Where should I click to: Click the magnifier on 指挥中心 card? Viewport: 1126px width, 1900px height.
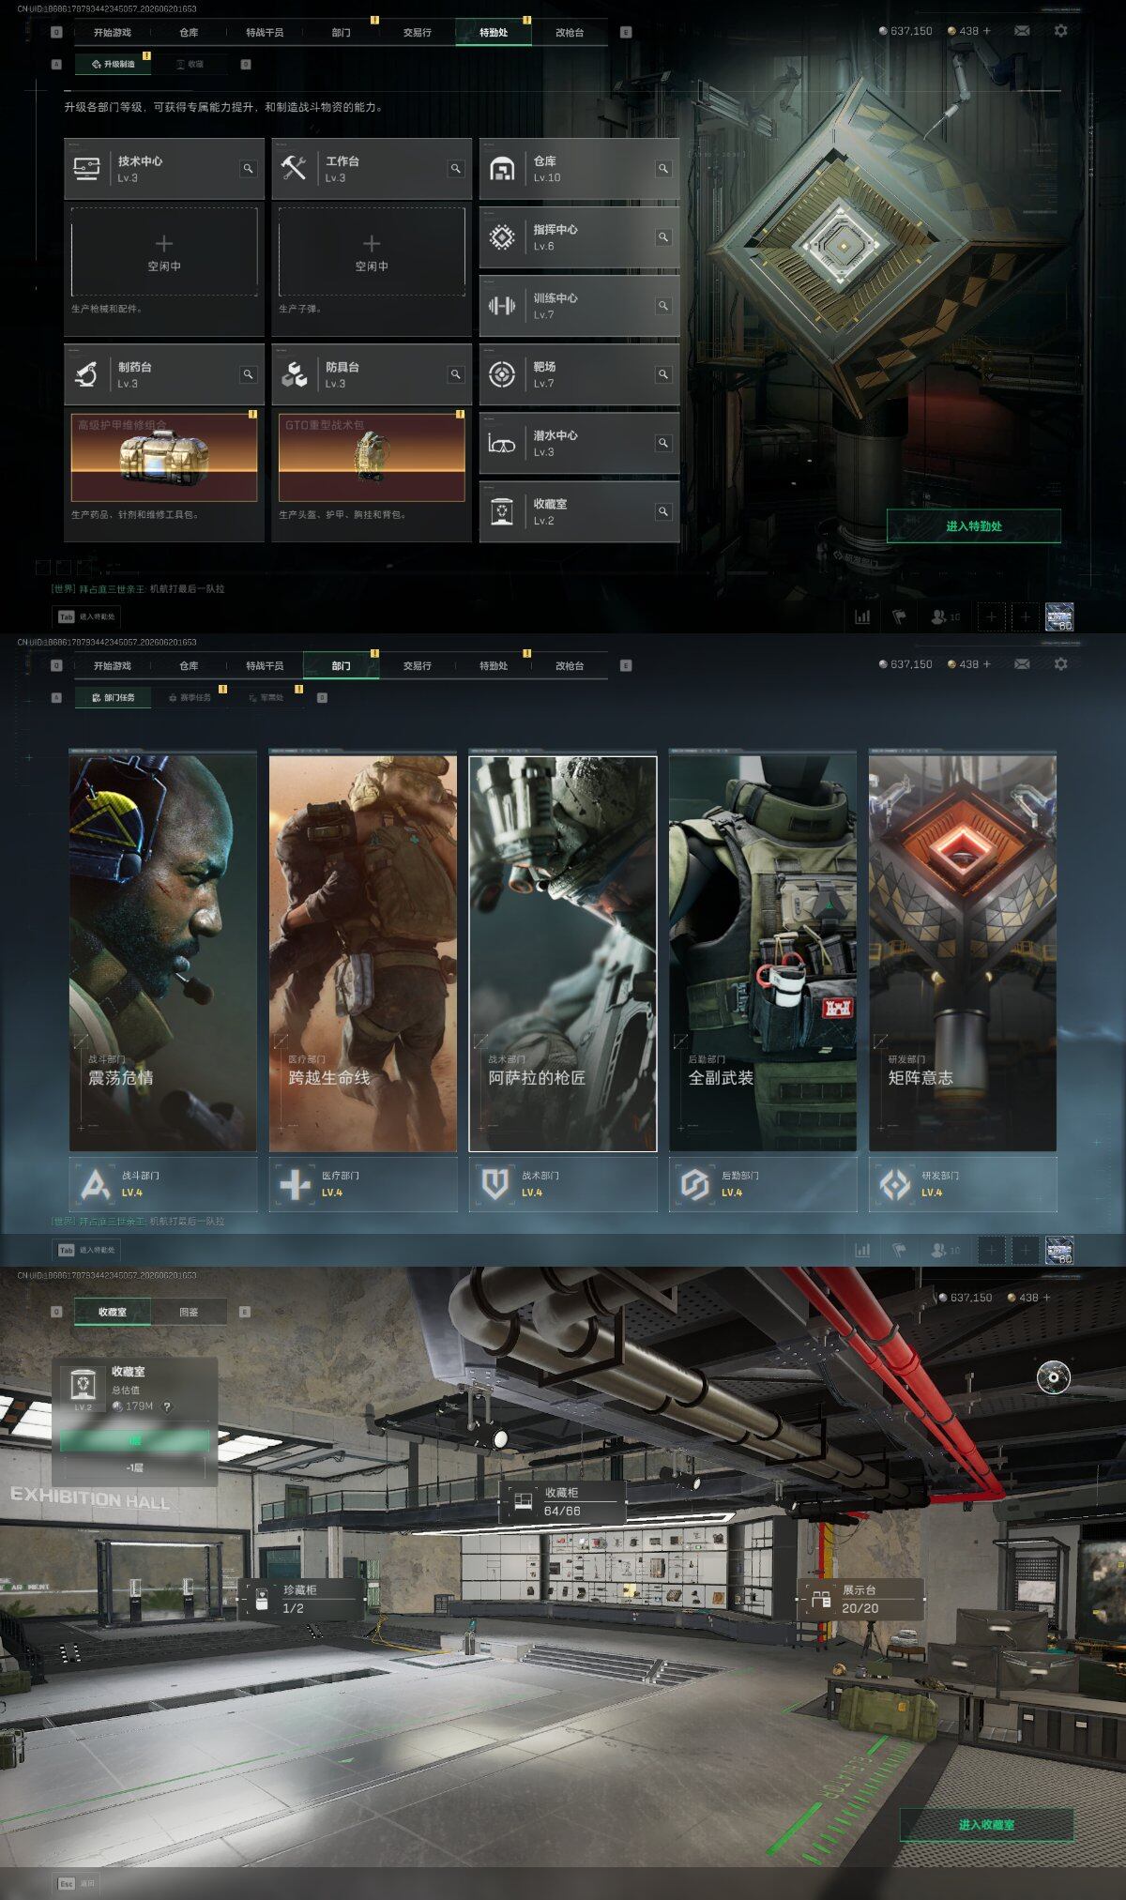coord(662,237)
